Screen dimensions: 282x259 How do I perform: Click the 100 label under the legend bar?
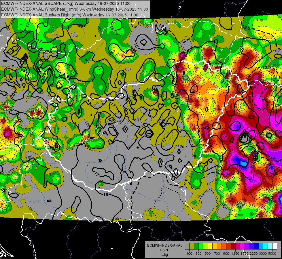189,254
